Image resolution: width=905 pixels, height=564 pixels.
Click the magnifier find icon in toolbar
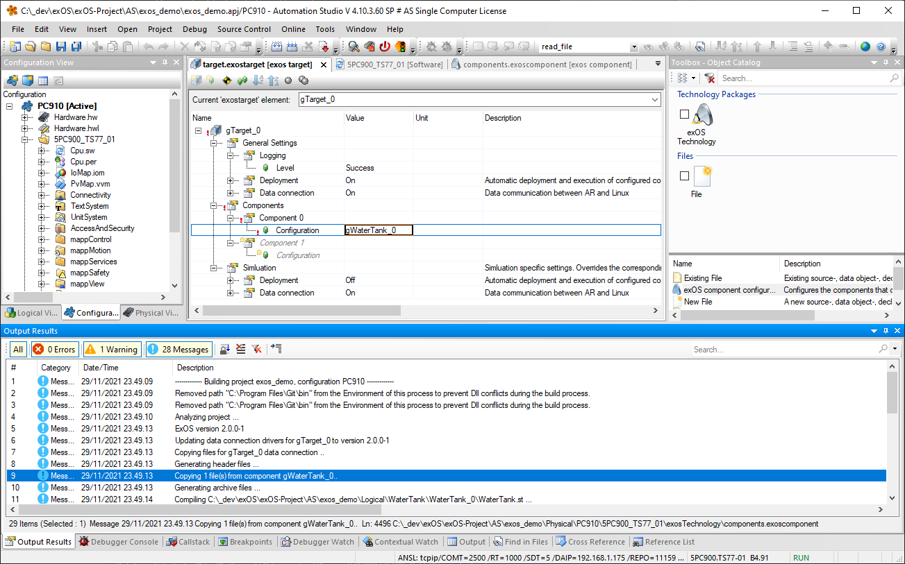(354, 46)
